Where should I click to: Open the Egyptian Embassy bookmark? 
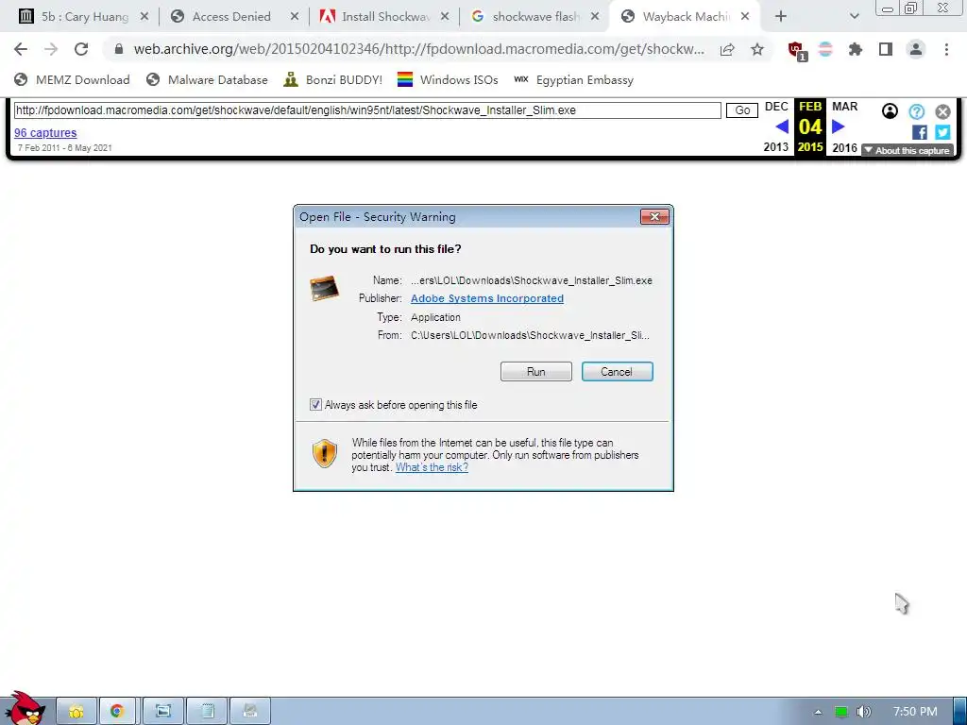tap(573, 79)
